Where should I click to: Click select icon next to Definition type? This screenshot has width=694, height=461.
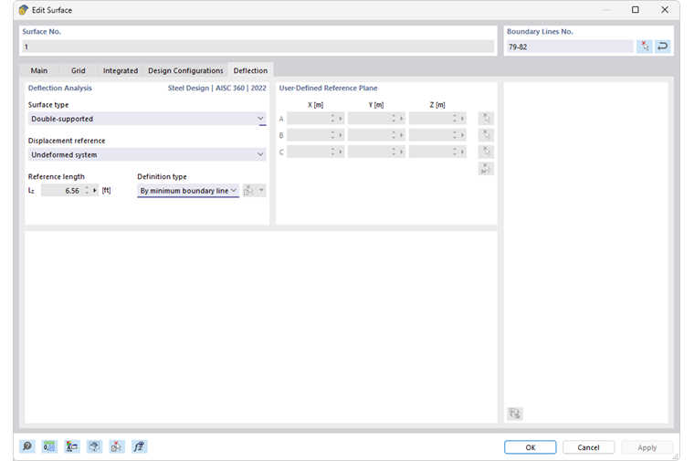tap(248, 191)
